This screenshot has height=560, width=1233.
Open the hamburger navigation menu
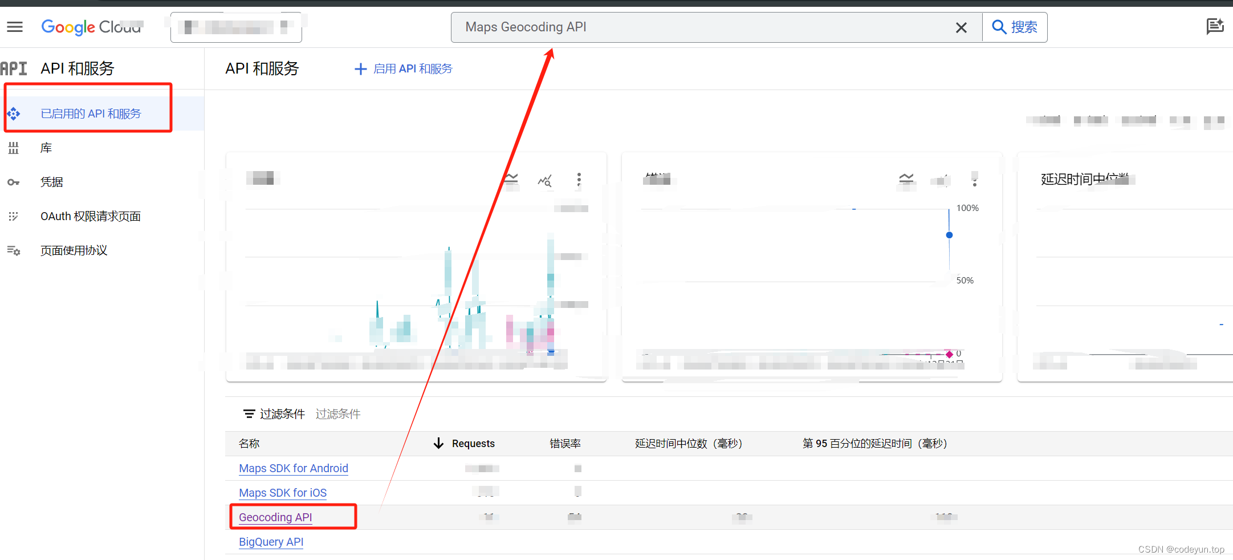(15, 27)
